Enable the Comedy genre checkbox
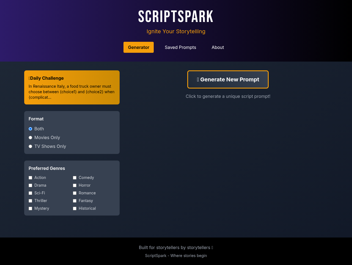Screen dimensions: 352x265 (x=74, y=178)
